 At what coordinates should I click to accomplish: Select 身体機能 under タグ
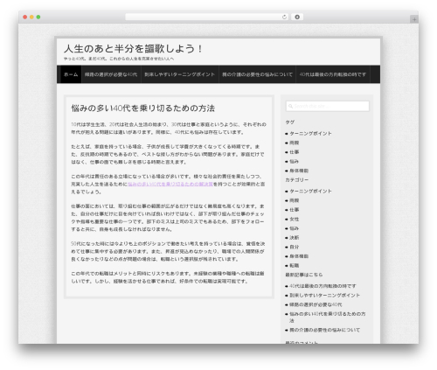[x=299, y=171]
